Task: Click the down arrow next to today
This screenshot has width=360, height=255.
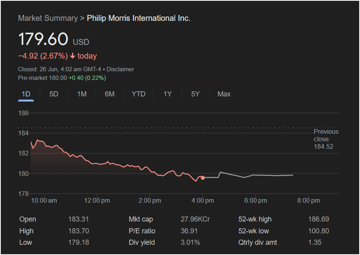Action: pos(72,56)
